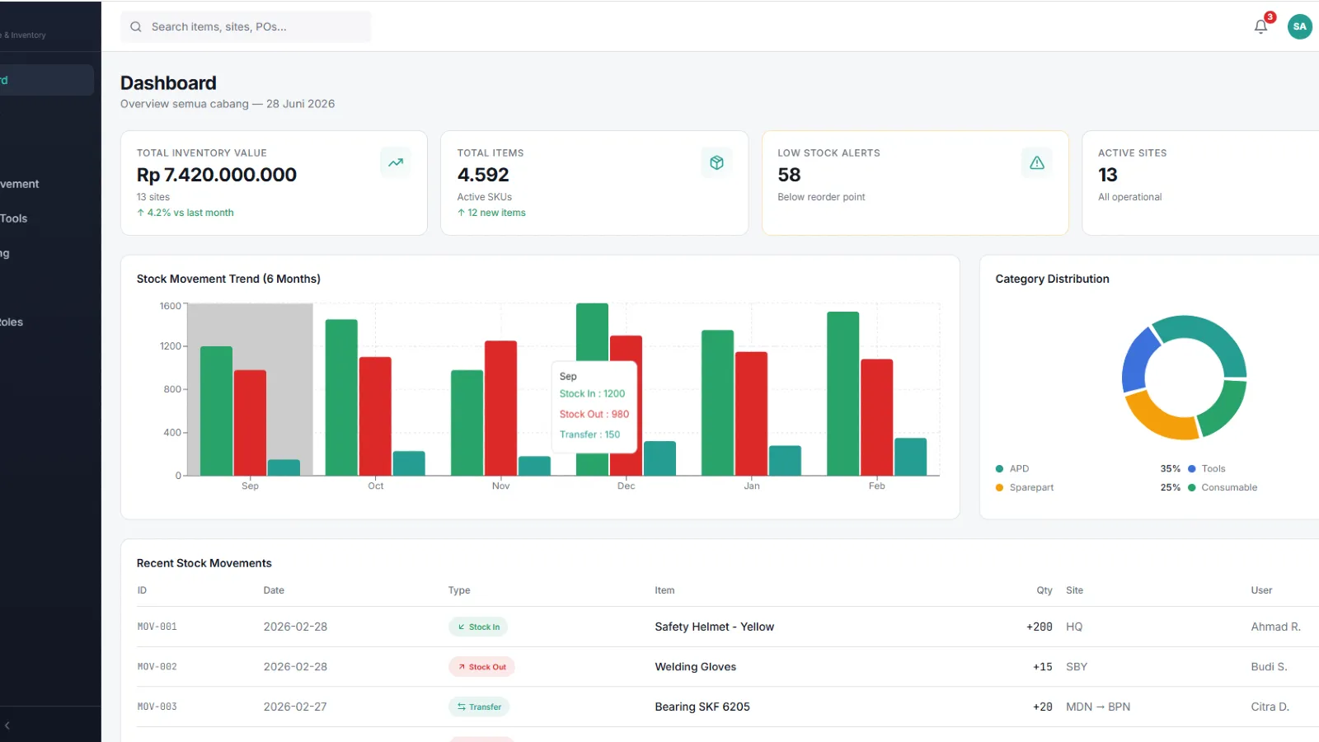The image size is (1319, 742).
Task: Click the 'MDN → BPN' site cell
Action: point(1098,707)
